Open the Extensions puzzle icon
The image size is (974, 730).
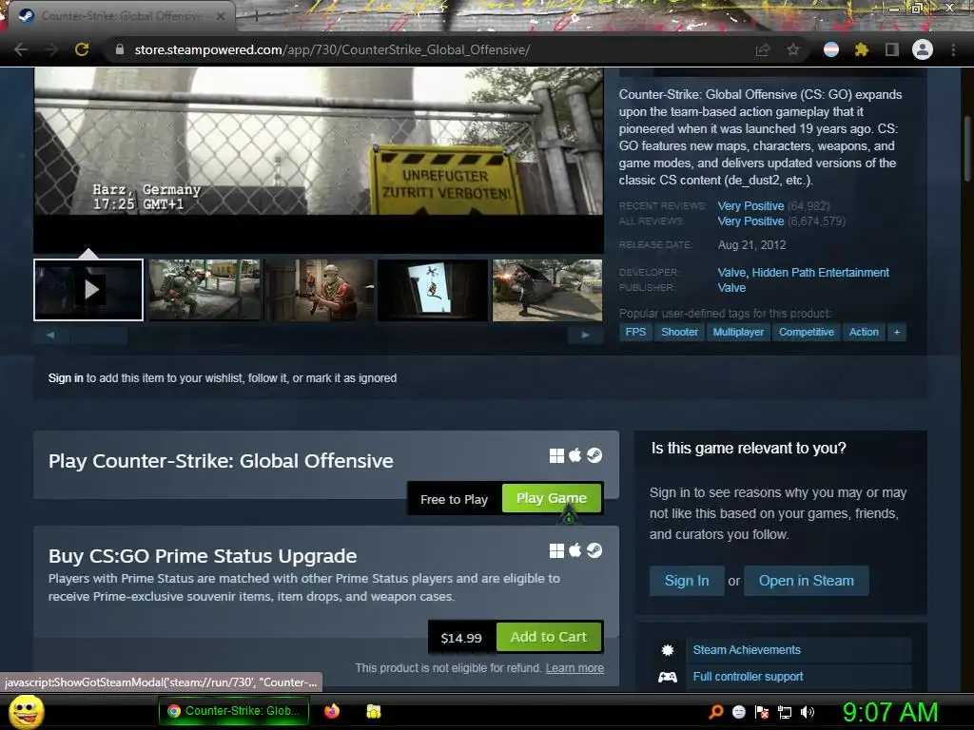click(x=861, y=49)
